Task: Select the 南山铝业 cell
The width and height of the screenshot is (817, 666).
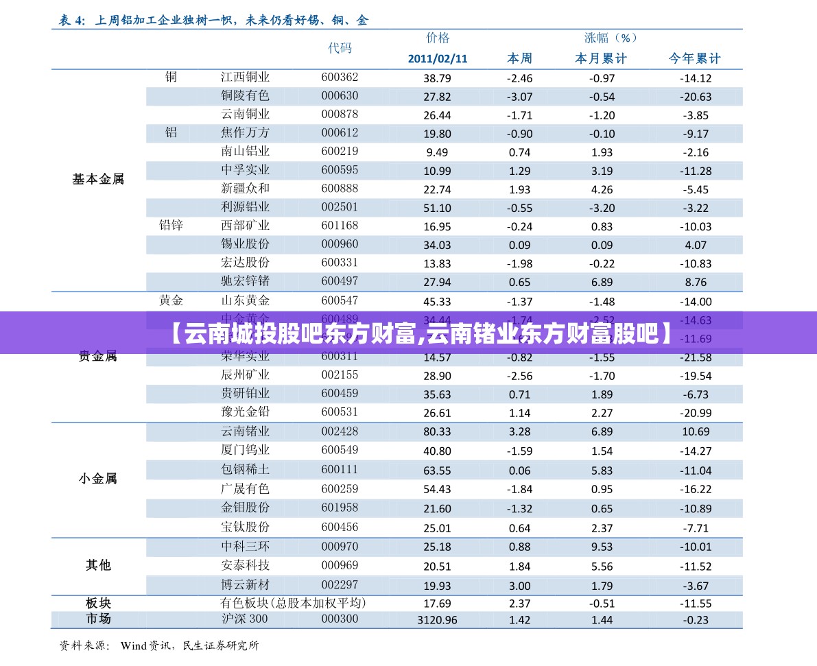Action: click(245, 151)
